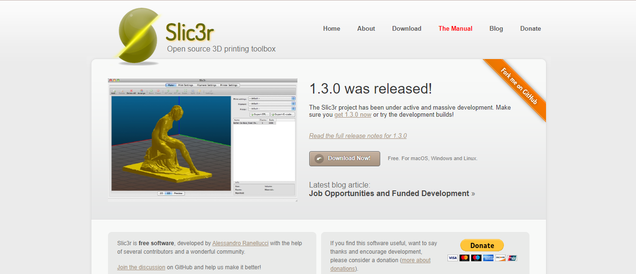Click the 'Latest blog article:' label

[340, 185]
